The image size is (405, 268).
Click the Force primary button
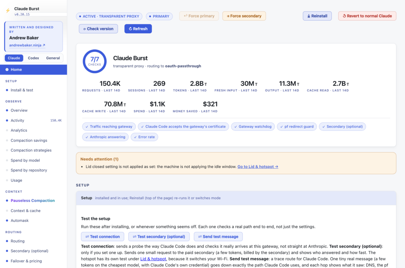tap(199, 16)
